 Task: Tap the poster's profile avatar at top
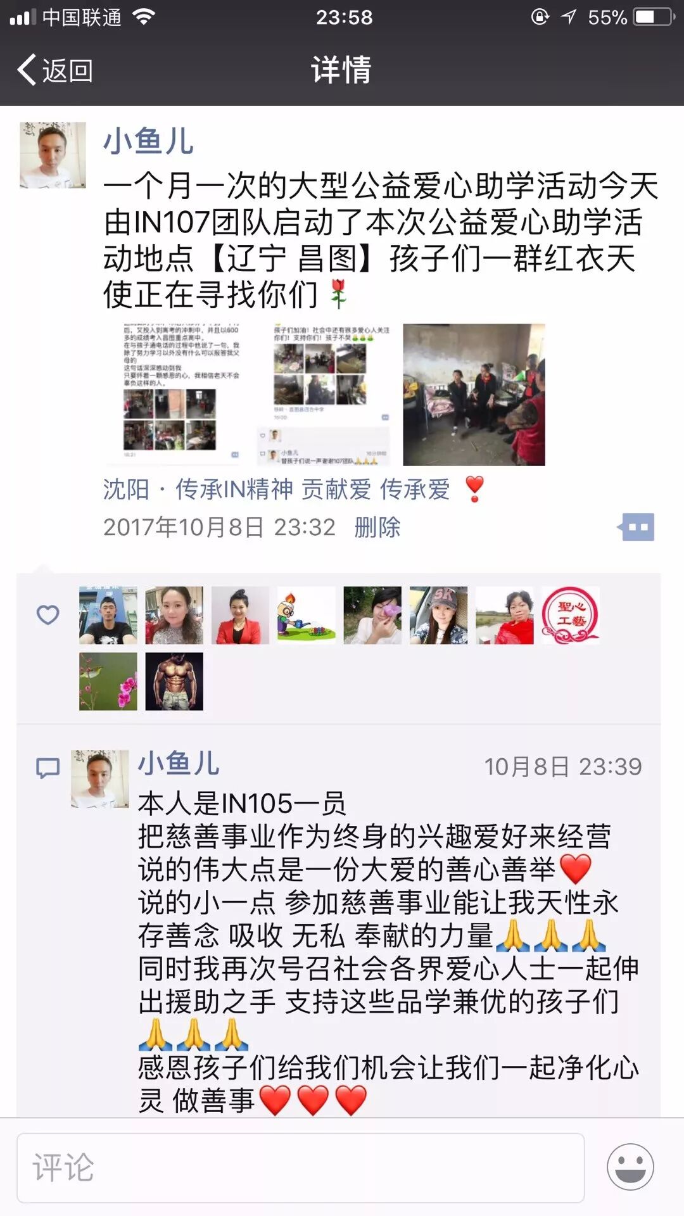point(53,155)
